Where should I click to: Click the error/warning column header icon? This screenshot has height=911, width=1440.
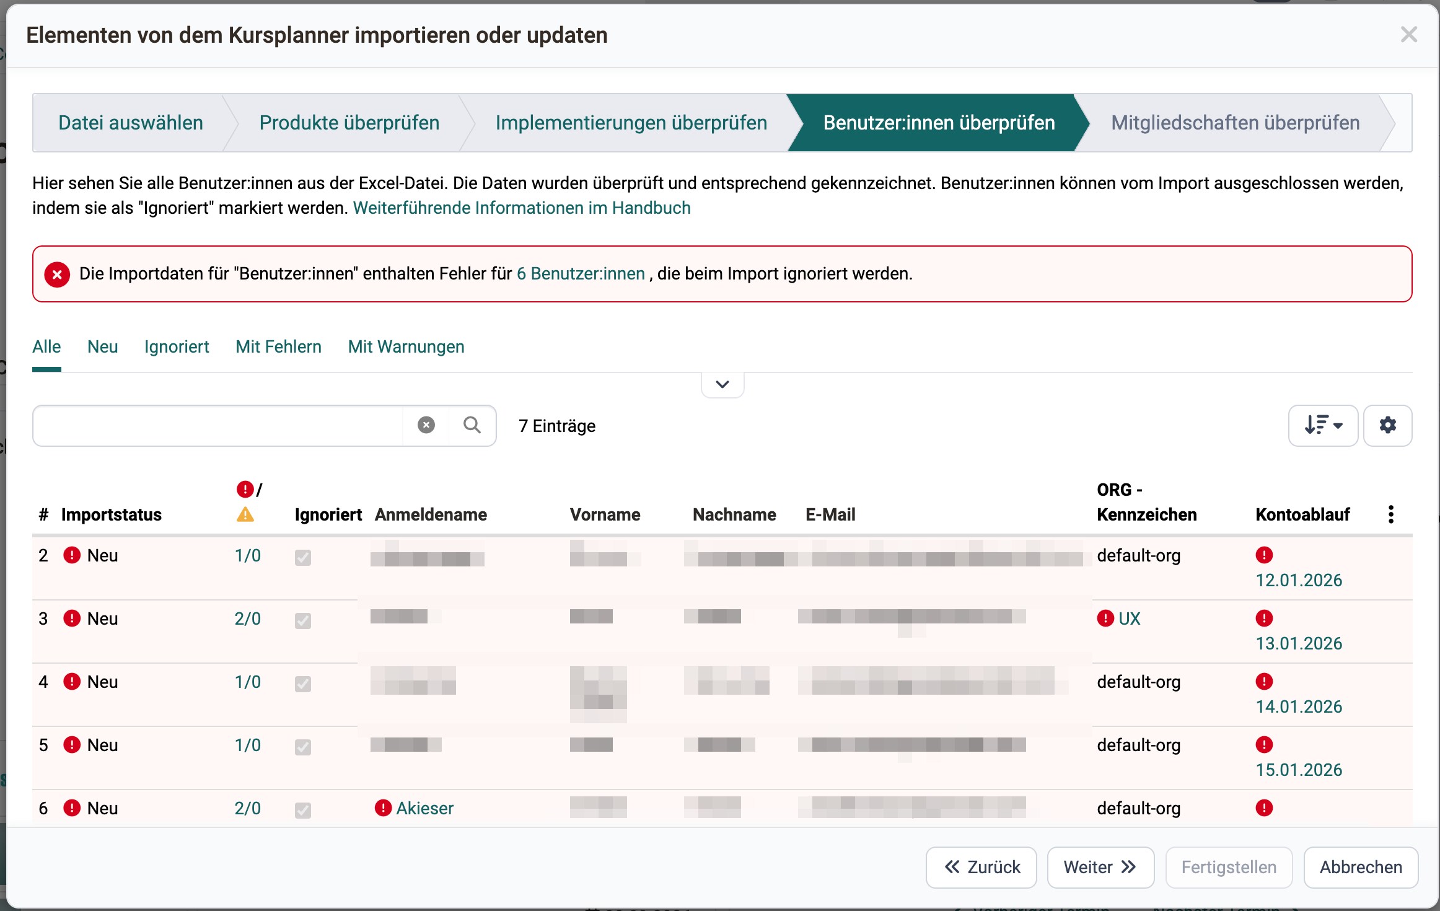(x=249, y=502)
